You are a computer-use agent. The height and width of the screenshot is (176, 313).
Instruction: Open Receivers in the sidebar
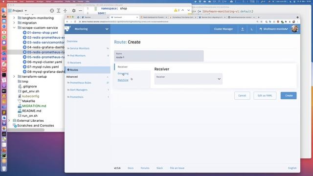pos(88,63)
